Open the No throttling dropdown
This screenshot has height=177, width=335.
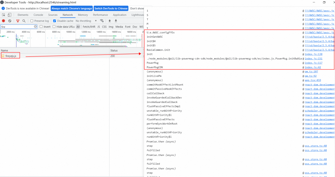86,21
